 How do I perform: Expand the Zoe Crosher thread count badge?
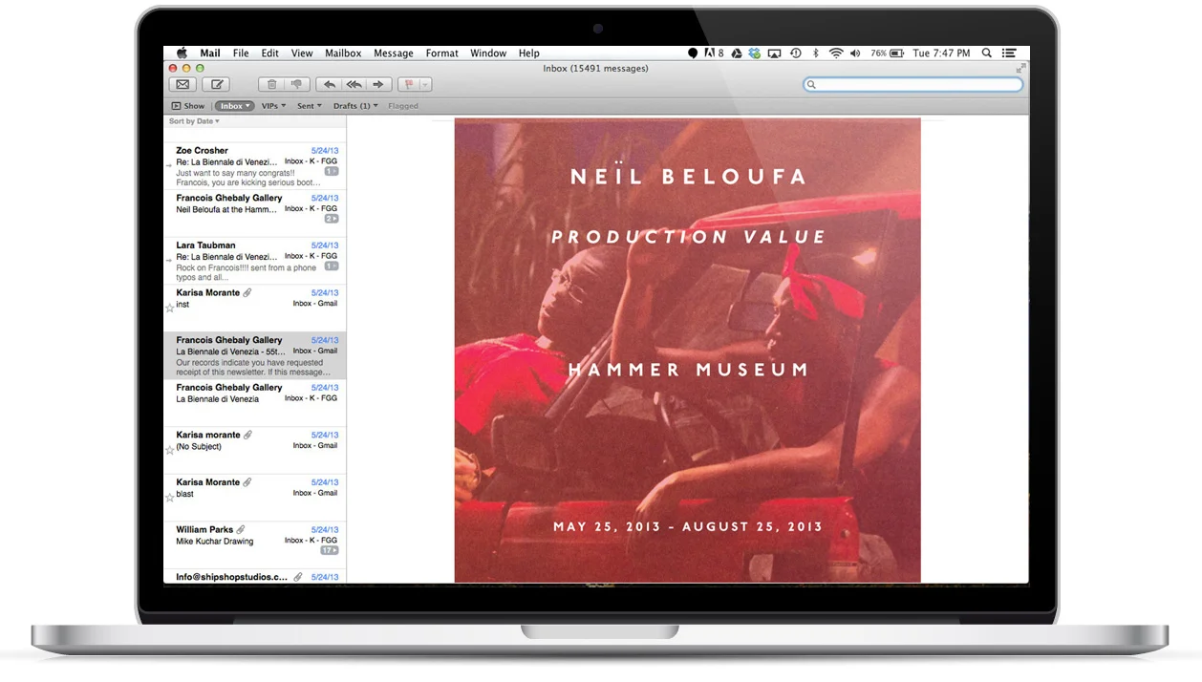click(x=331, y=172)
